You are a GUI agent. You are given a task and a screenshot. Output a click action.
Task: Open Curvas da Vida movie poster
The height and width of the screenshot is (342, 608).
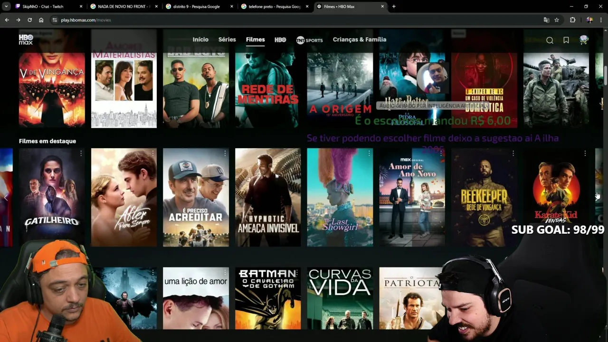point(340,298)
